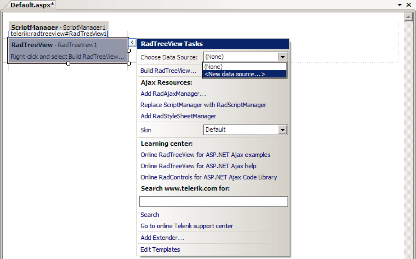Click the telerik:radtreeview#RadTreeView1 tag label

(x=58, y=34)
